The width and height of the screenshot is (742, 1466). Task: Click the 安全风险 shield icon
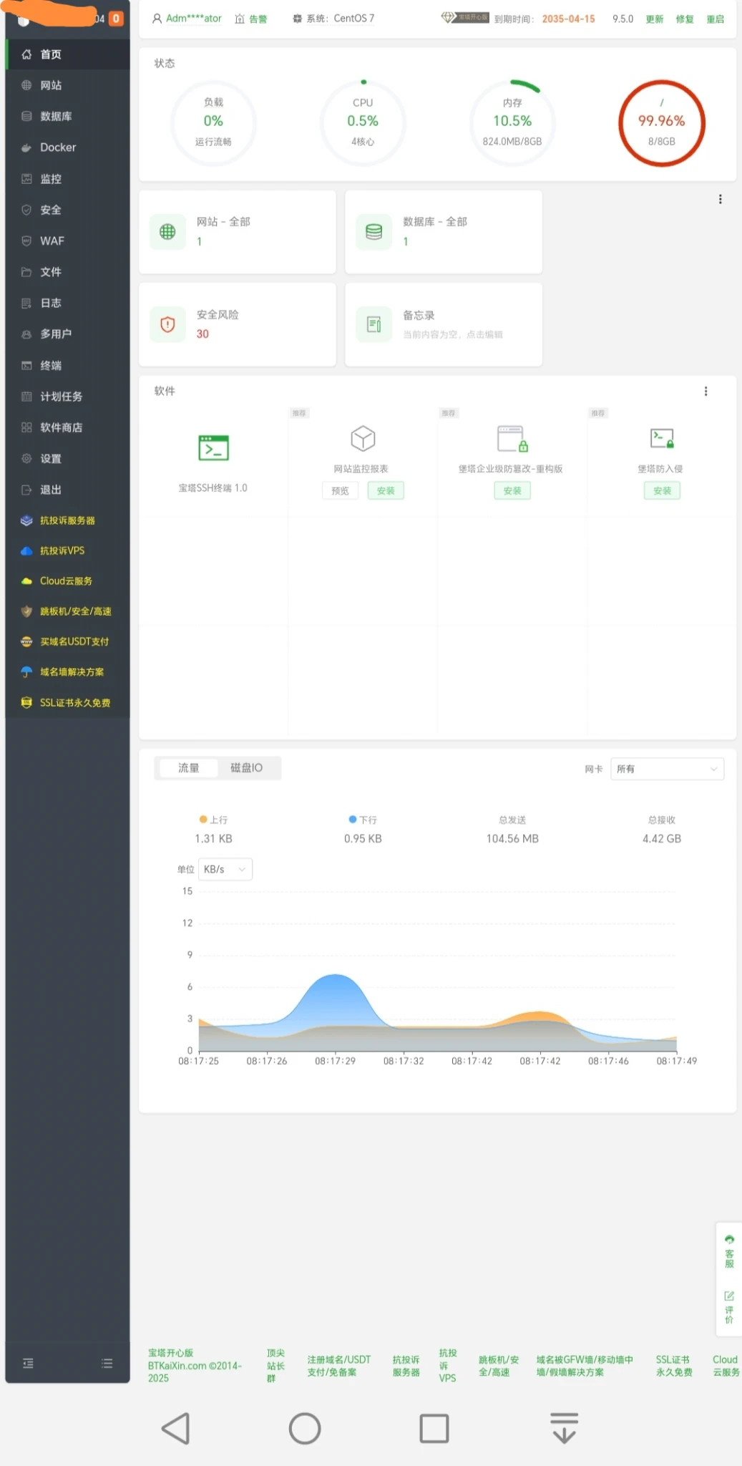[x=167, y=324]
